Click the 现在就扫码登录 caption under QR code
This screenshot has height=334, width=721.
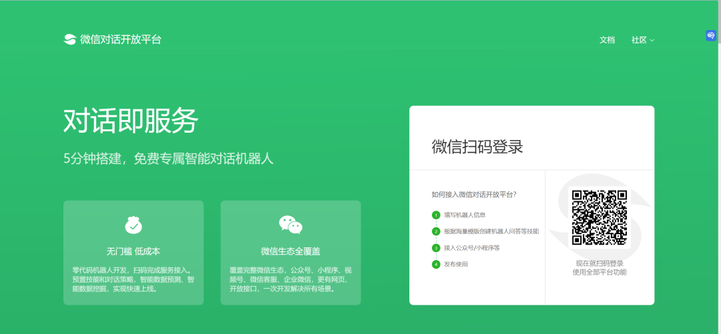point(599,263)
